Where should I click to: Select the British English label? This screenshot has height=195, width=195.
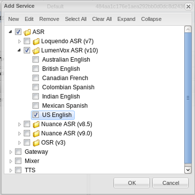(61, 69)
